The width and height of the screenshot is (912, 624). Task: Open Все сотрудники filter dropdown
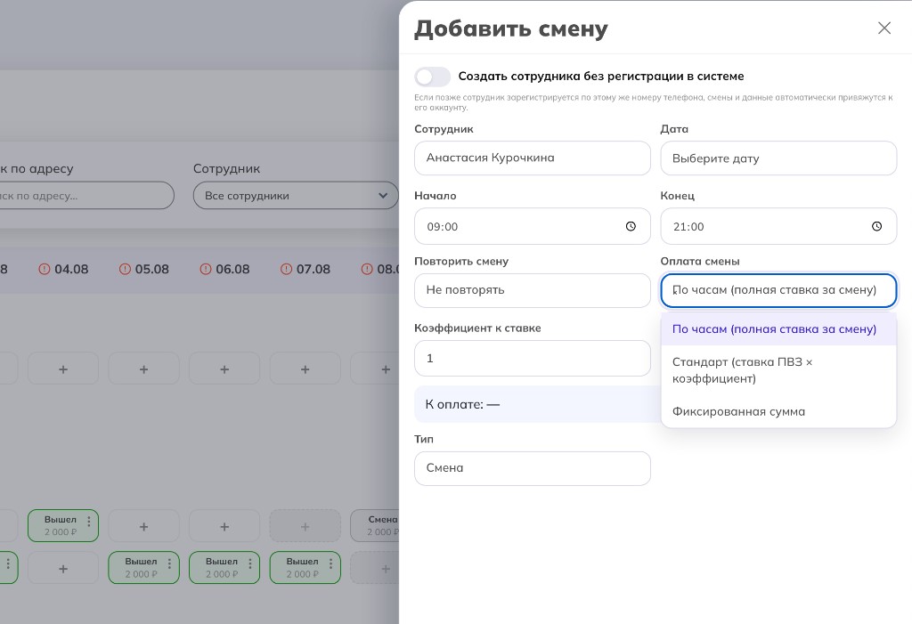296,196
